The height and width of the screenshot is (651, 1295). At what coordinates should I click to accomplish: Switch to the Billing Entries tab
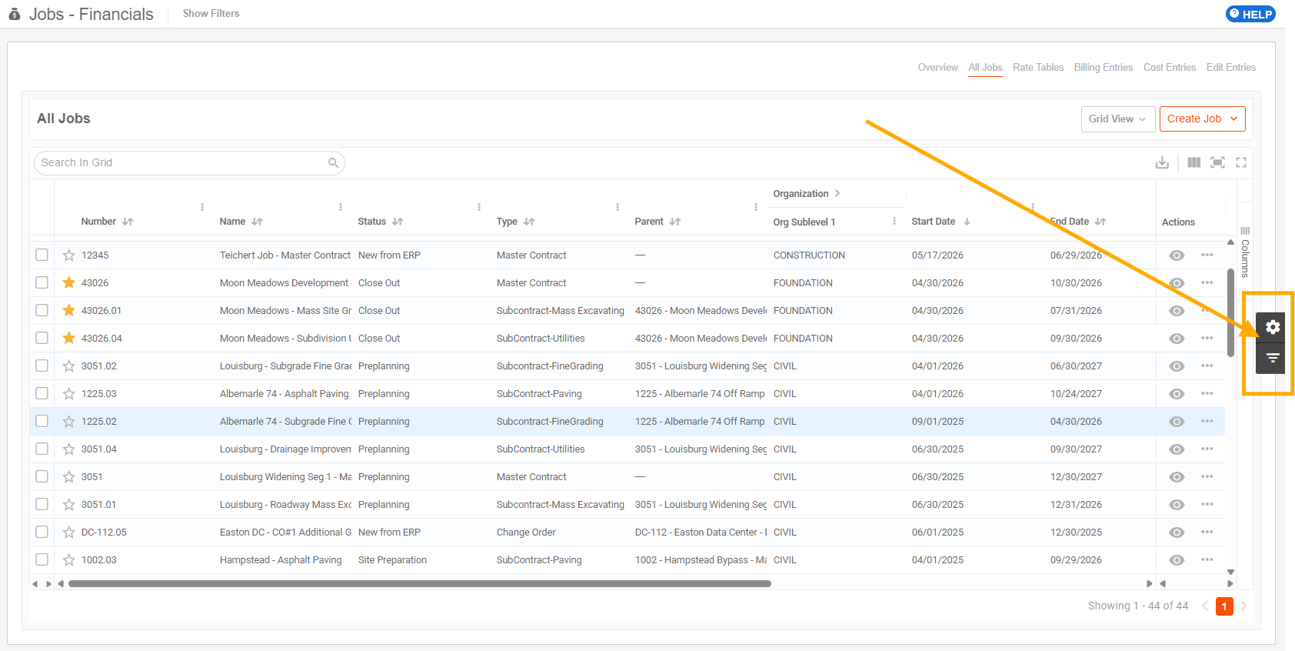1104,68
